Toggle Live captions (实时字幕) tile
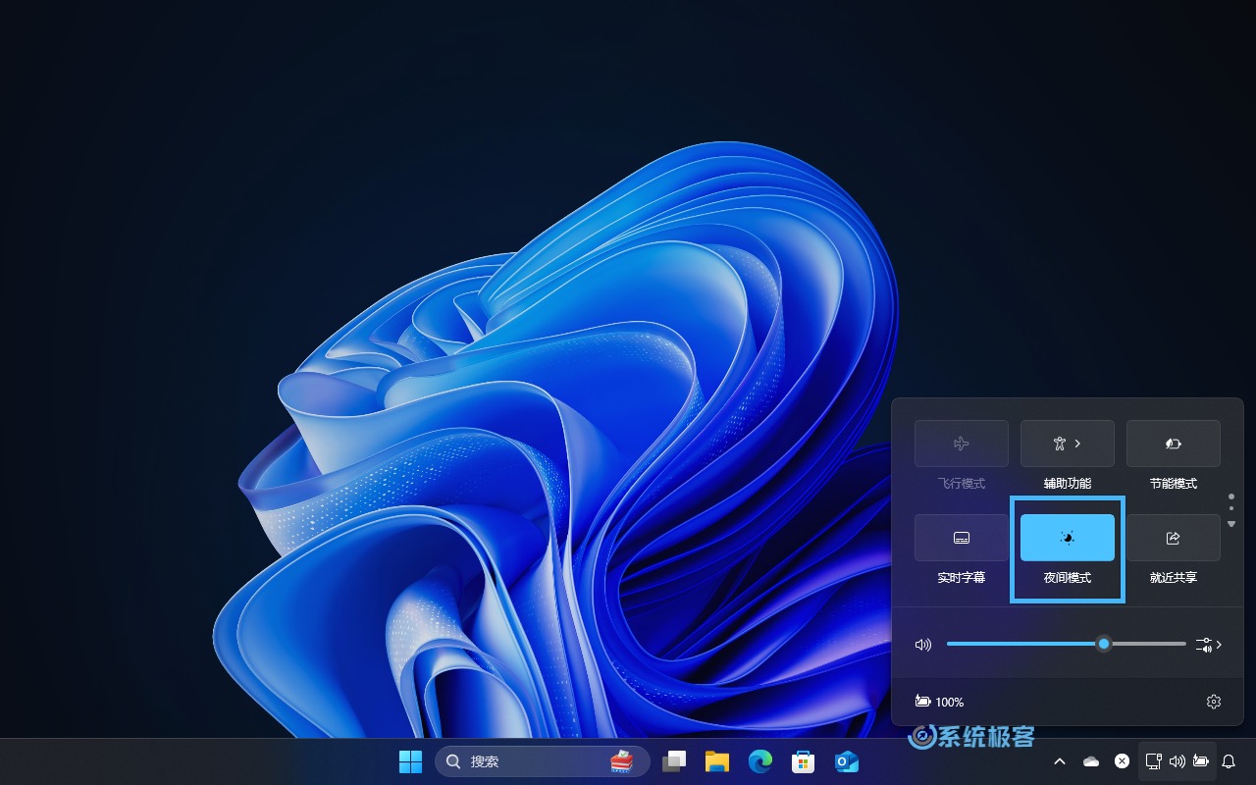Viewport: 1256px width, 785px height. pyautogui.click(x=961, y=538)
